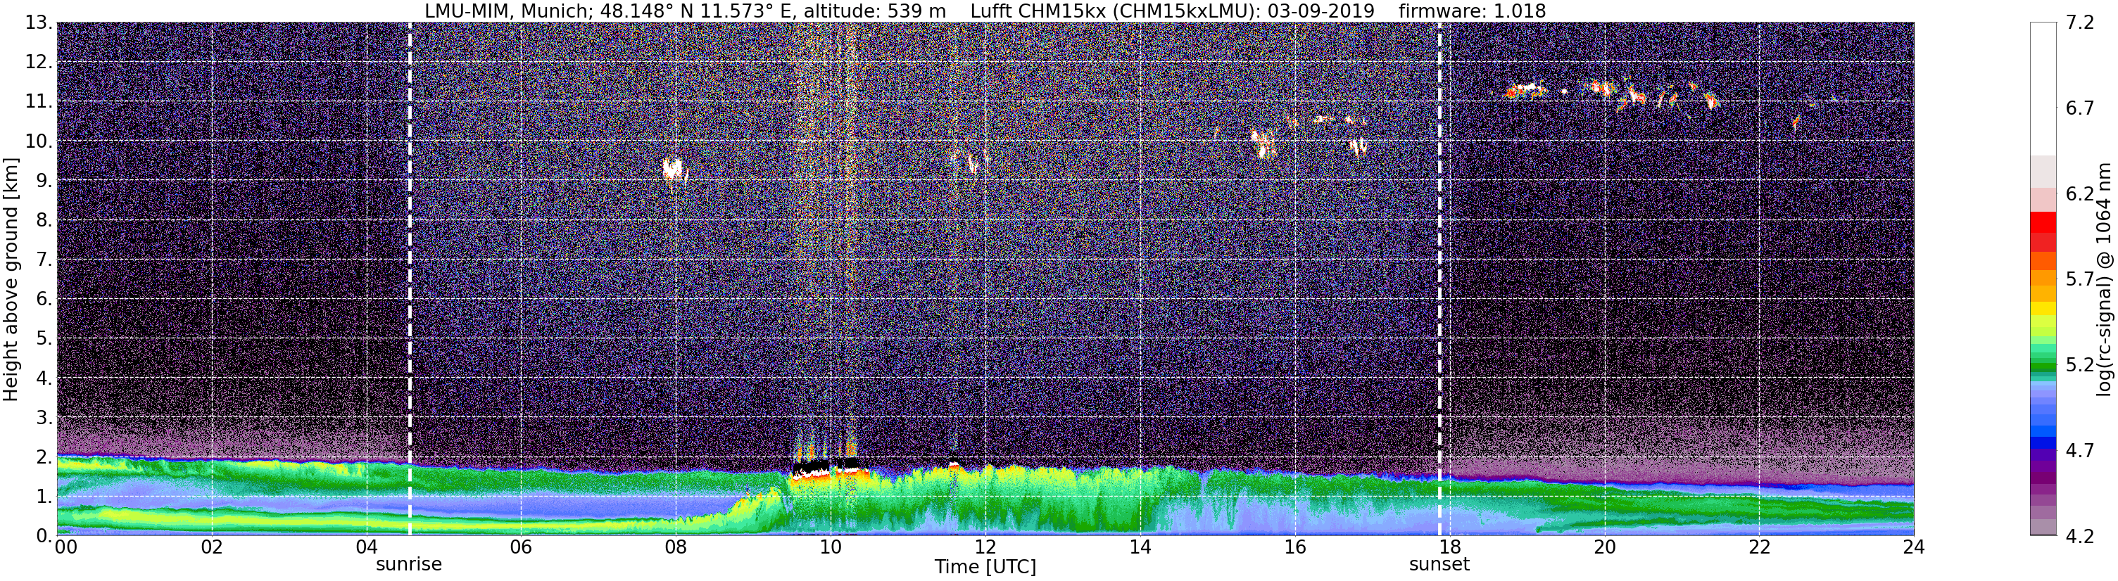Click the height-axis tick label 2.
The image size is (2118, 581).
(x=44, y=457)
